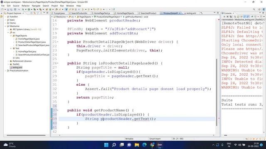Open Run toolbar dropdown arrow
This screenshot has height=149, width=266.
click(x=32, y=10)
